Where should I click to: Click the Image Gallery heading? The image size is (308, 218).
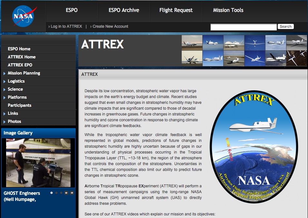(x=18, y=133)
